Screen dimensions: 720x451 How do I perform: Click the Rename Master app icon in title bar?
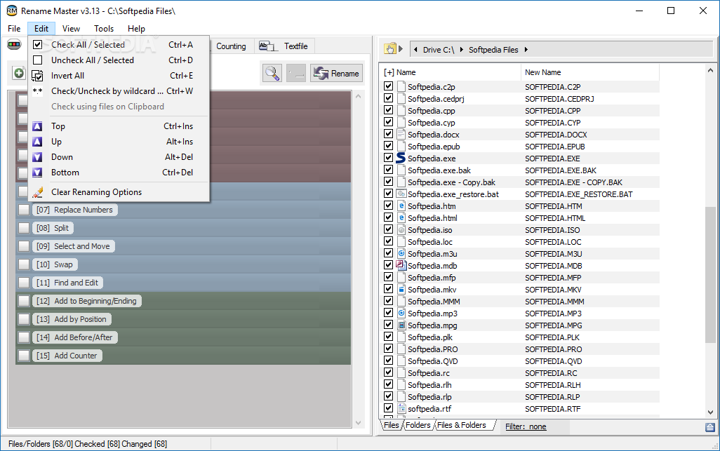click(x=11, y=11)
